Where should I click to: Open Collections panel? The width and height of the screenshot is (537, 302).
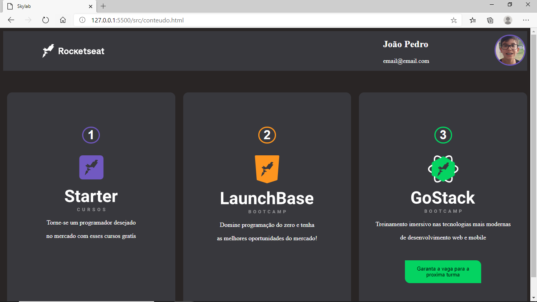pos(490,20)
